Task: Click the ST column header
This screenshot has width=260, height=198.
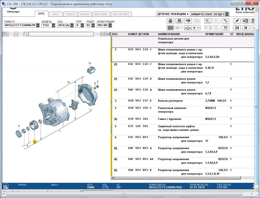Action: 232,34
